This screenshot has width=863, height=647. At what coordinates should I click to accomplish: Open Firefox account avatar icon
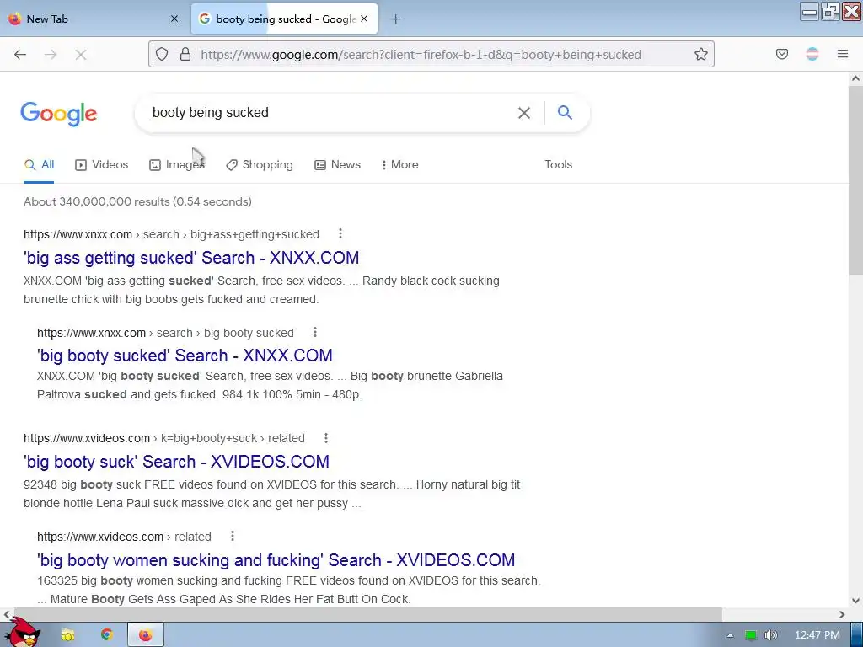point(812,54)
